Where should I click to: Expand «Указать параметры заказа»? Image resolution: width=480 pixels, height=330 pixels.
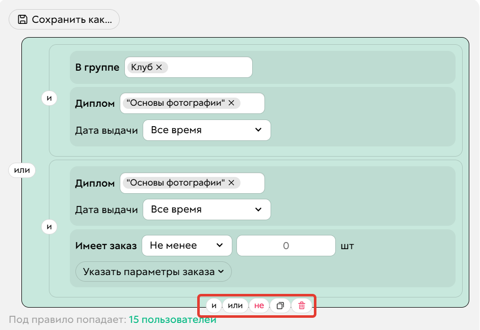tap(152, 272)
